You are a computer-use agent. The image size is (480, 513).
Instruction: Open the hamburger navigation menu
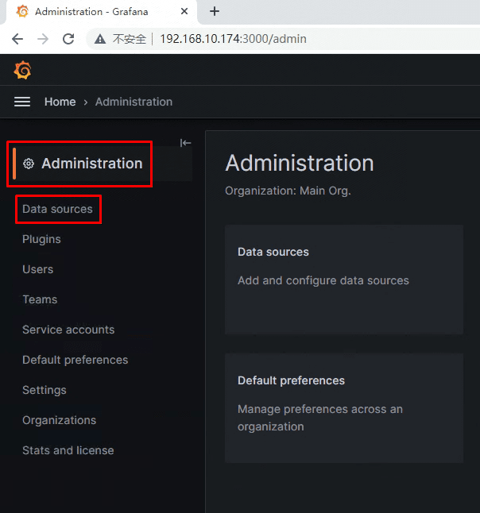pyautogui.click(x=22, y=102)
